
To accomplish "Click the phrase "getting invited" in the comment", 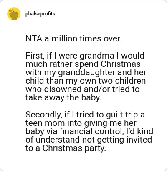I will pyautogui.click(x=124, y=140).
